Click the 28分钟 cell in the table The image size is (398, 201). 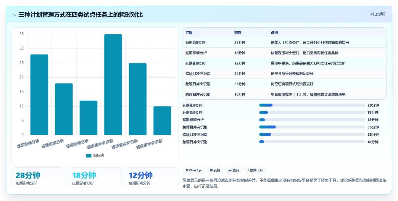point(240,43)
